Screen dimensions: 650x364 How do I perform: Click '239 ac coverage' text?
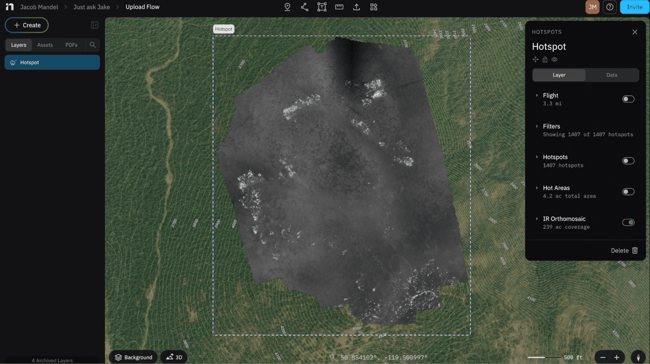566,227
